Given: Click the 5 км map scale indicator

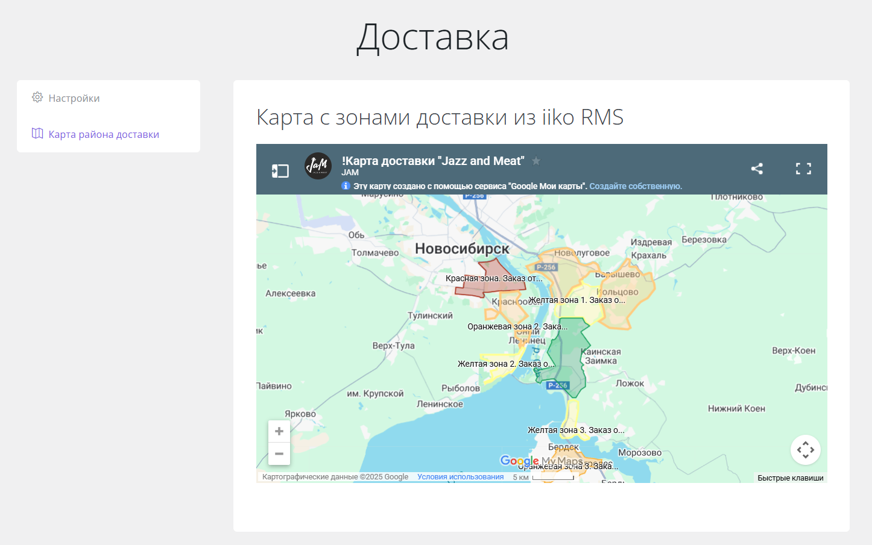Looking at the screenshot, I should point(544,477).
